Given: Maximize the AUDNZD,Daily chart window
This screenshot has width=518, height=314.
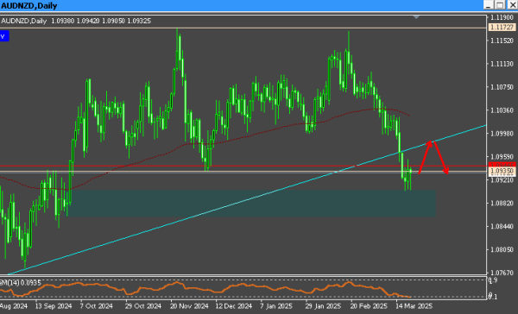Looking at the screenshot, I should 500,5.
